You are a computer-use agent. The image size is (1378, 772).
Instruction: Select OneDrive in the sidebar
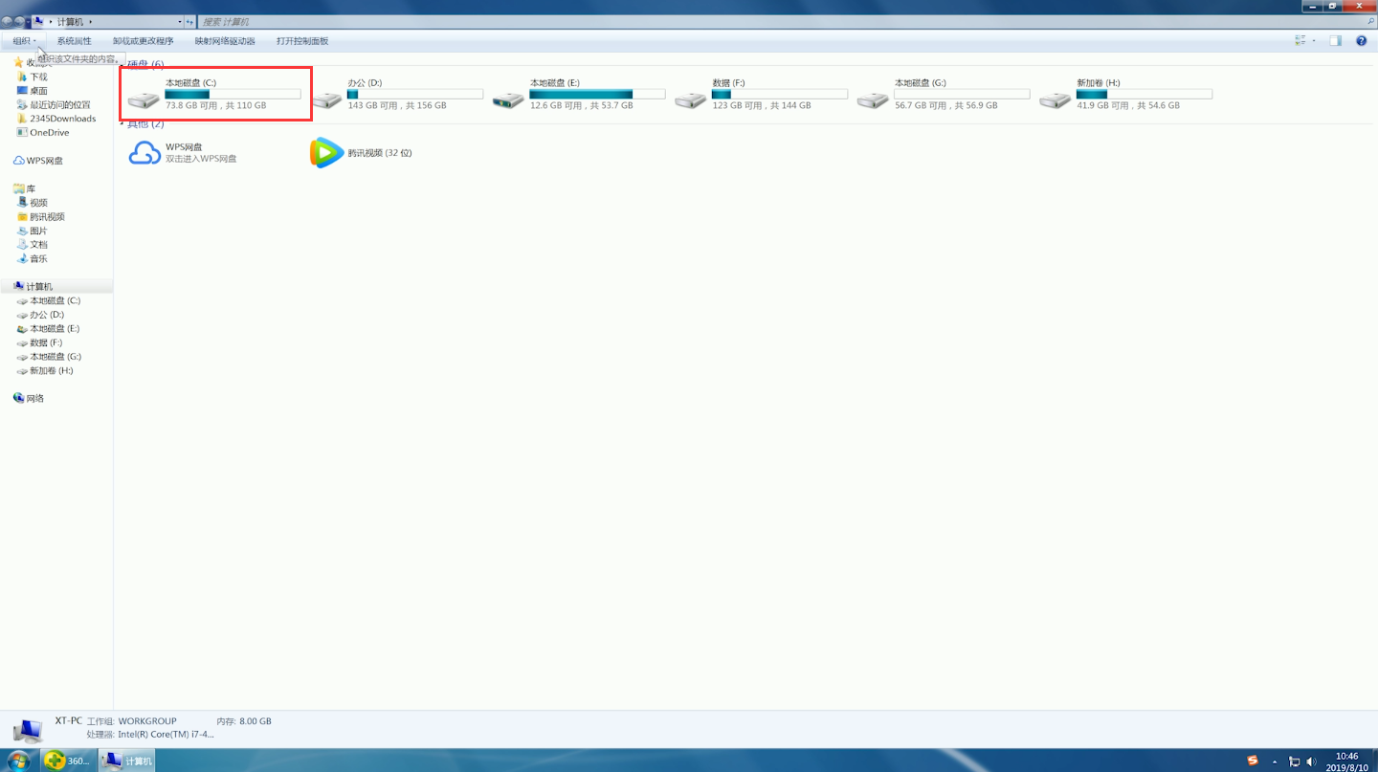point(42,133)
